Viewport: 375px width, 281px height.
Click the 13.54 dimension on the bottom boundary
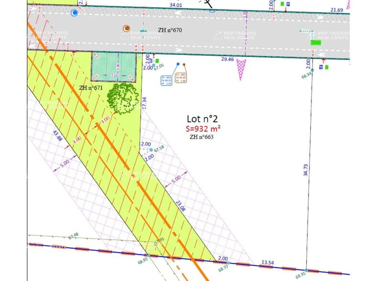click(x=268, y=262)
